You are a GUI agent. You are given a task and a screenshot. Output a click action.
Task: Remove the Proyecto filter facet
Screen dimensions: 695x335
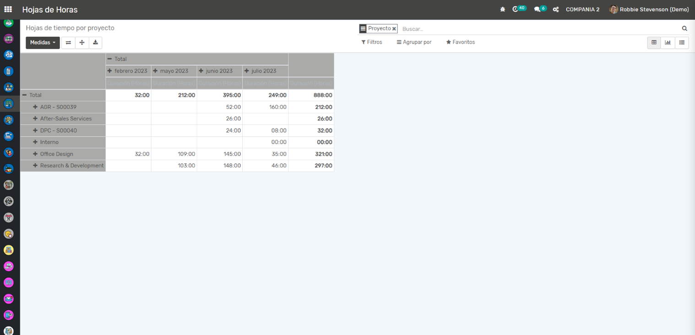tap(394, 29)
